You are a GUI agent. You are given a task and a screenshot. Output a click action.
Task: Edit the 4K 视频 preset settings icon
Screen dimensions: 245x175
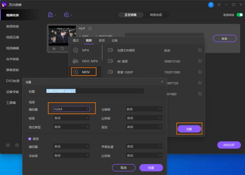[x=200, y=61]
